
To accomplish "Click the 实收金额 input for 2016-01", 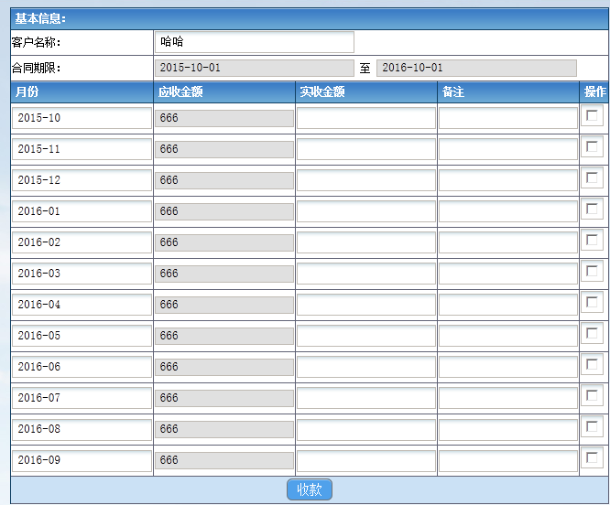I will 366,211.
